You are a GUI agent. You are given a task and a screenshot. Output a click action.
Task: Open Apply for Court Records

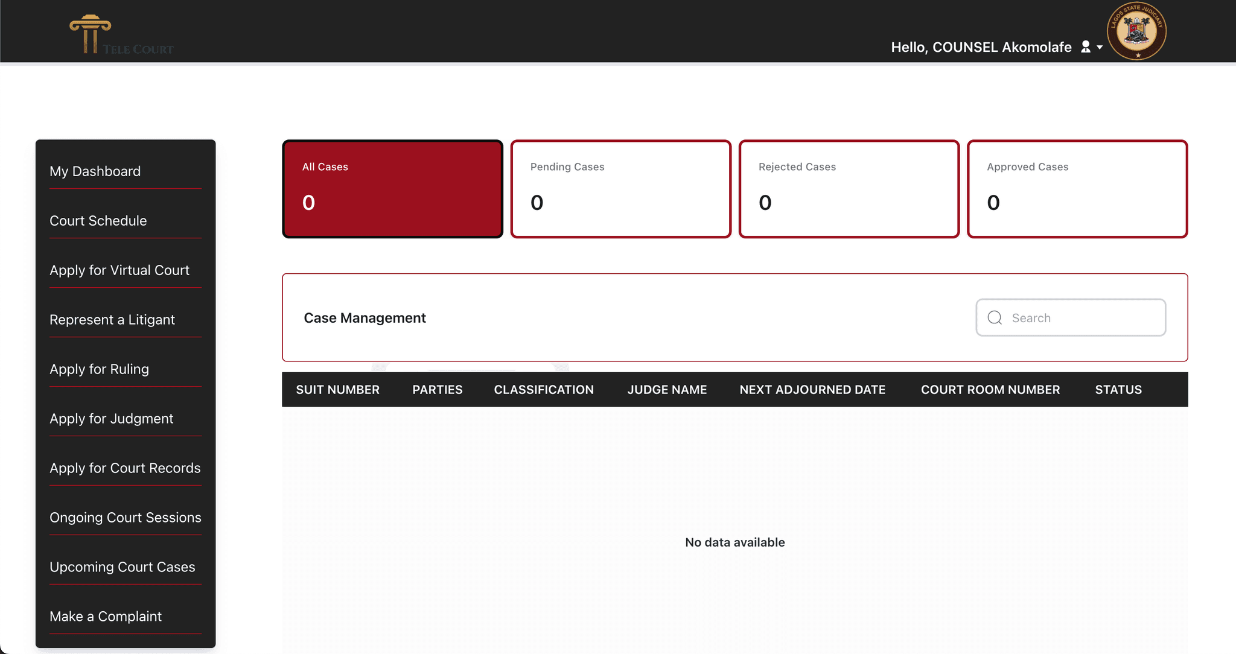click(x=125, y=468)
